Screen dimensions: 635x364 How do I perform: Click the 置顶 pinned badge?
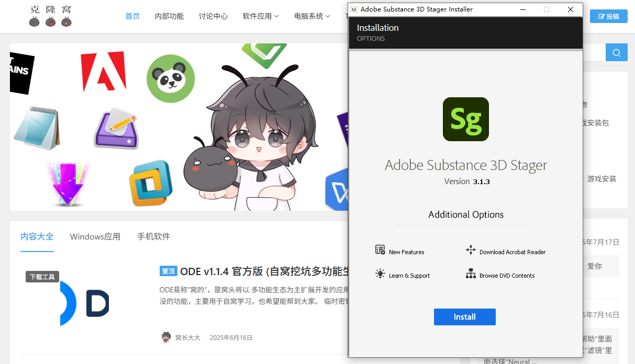168,271
